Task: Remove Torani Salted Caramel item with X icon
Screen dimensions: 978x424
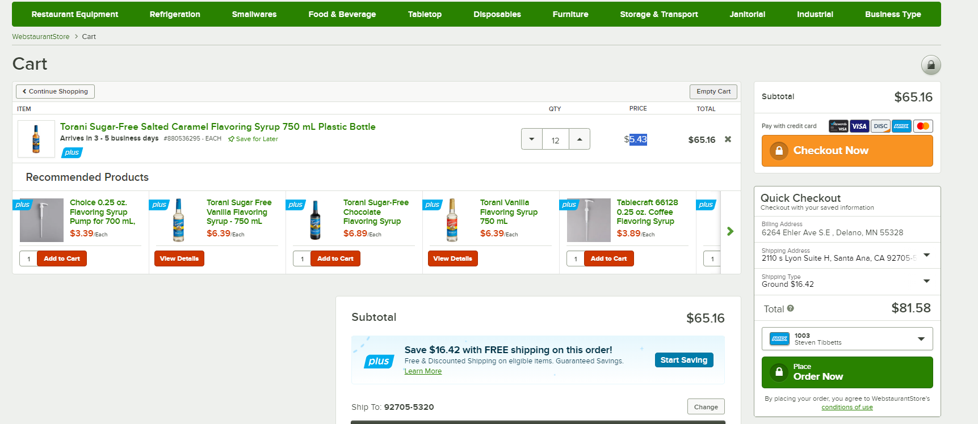Action: [x=728, y=139]
